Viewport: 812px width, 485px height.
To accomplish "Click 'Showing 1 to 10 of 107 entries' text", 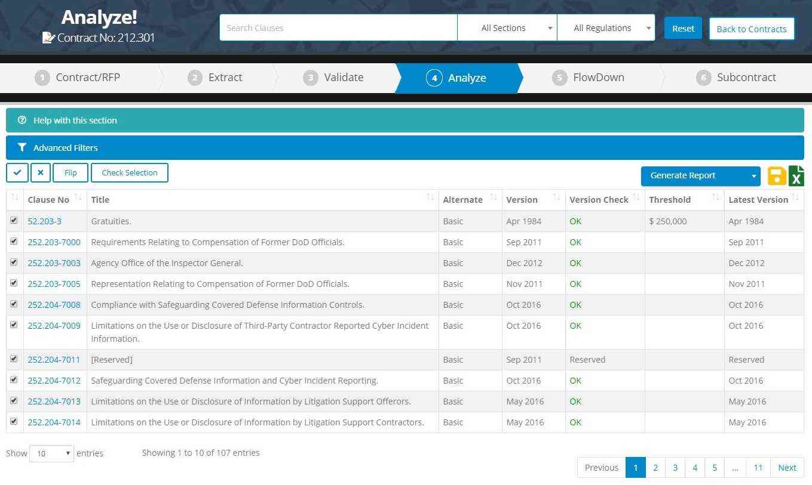I will point(201,453).
